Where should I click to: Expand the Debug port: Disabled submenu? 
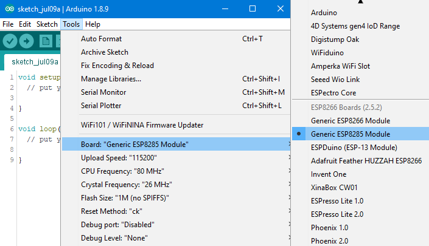[x=176, y=225]
